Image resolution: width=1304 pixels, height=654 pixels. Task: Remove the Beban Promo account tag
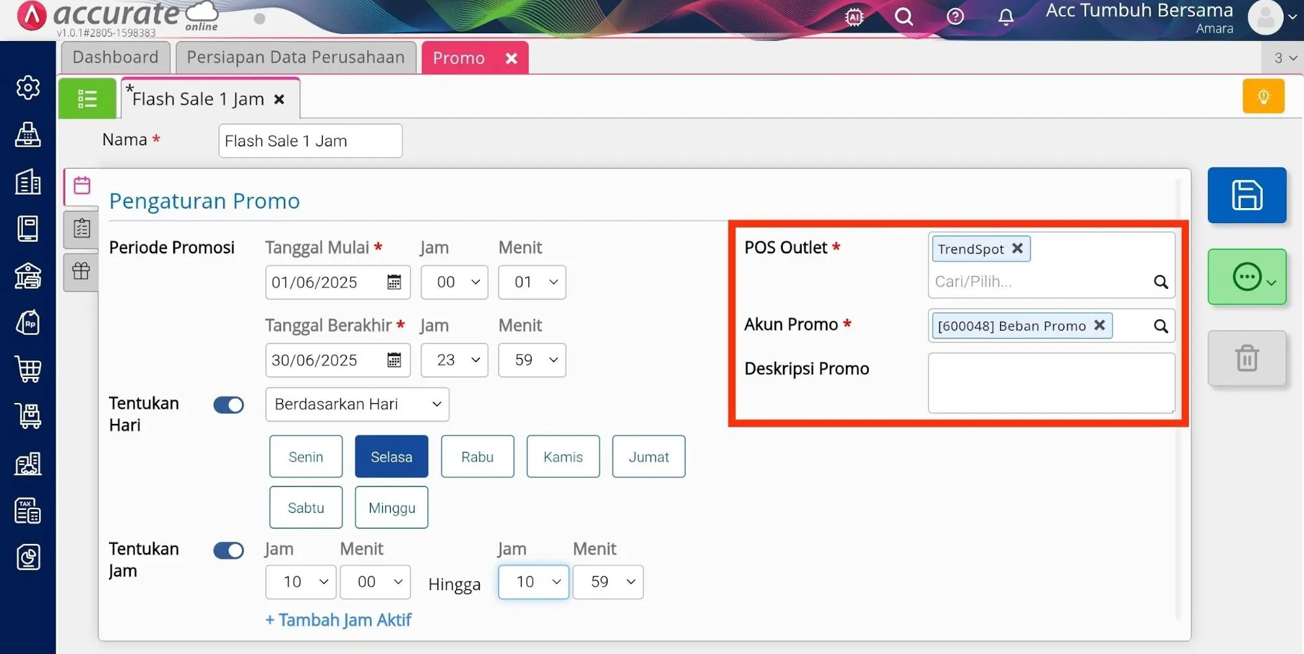point(1099,325)
